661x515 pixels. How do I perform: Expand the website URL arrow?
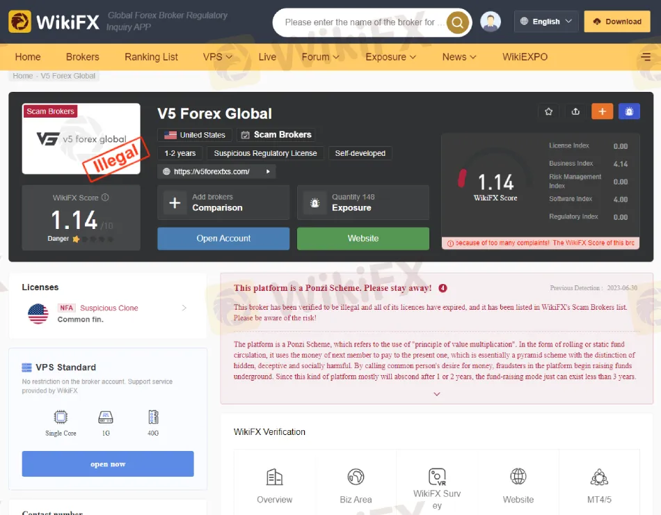[268, 171]
